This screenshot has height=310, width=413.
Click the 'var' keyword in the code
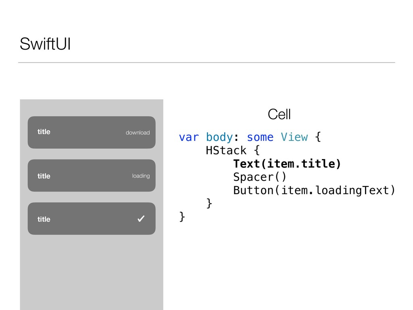189,137
